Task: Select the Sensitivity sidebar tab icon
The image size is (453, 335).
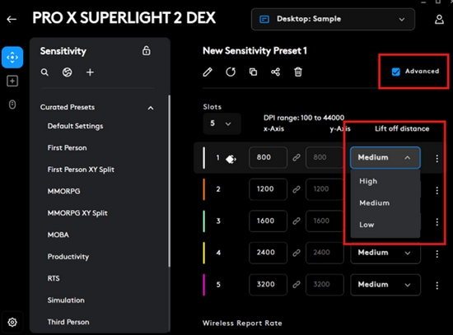Action: click(12, 57)
